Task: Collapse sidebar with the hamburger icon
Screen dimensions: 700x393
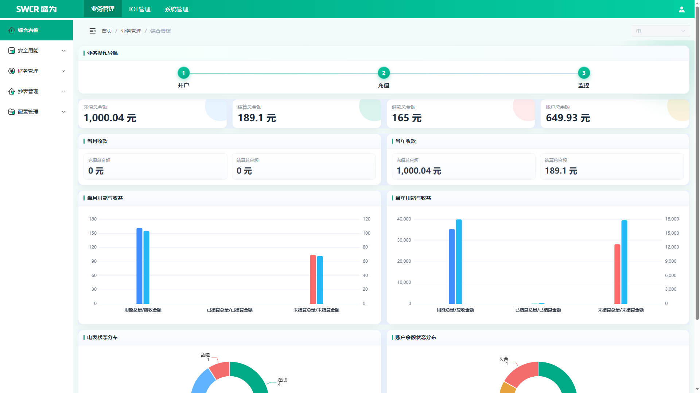Action: [93, 31]
